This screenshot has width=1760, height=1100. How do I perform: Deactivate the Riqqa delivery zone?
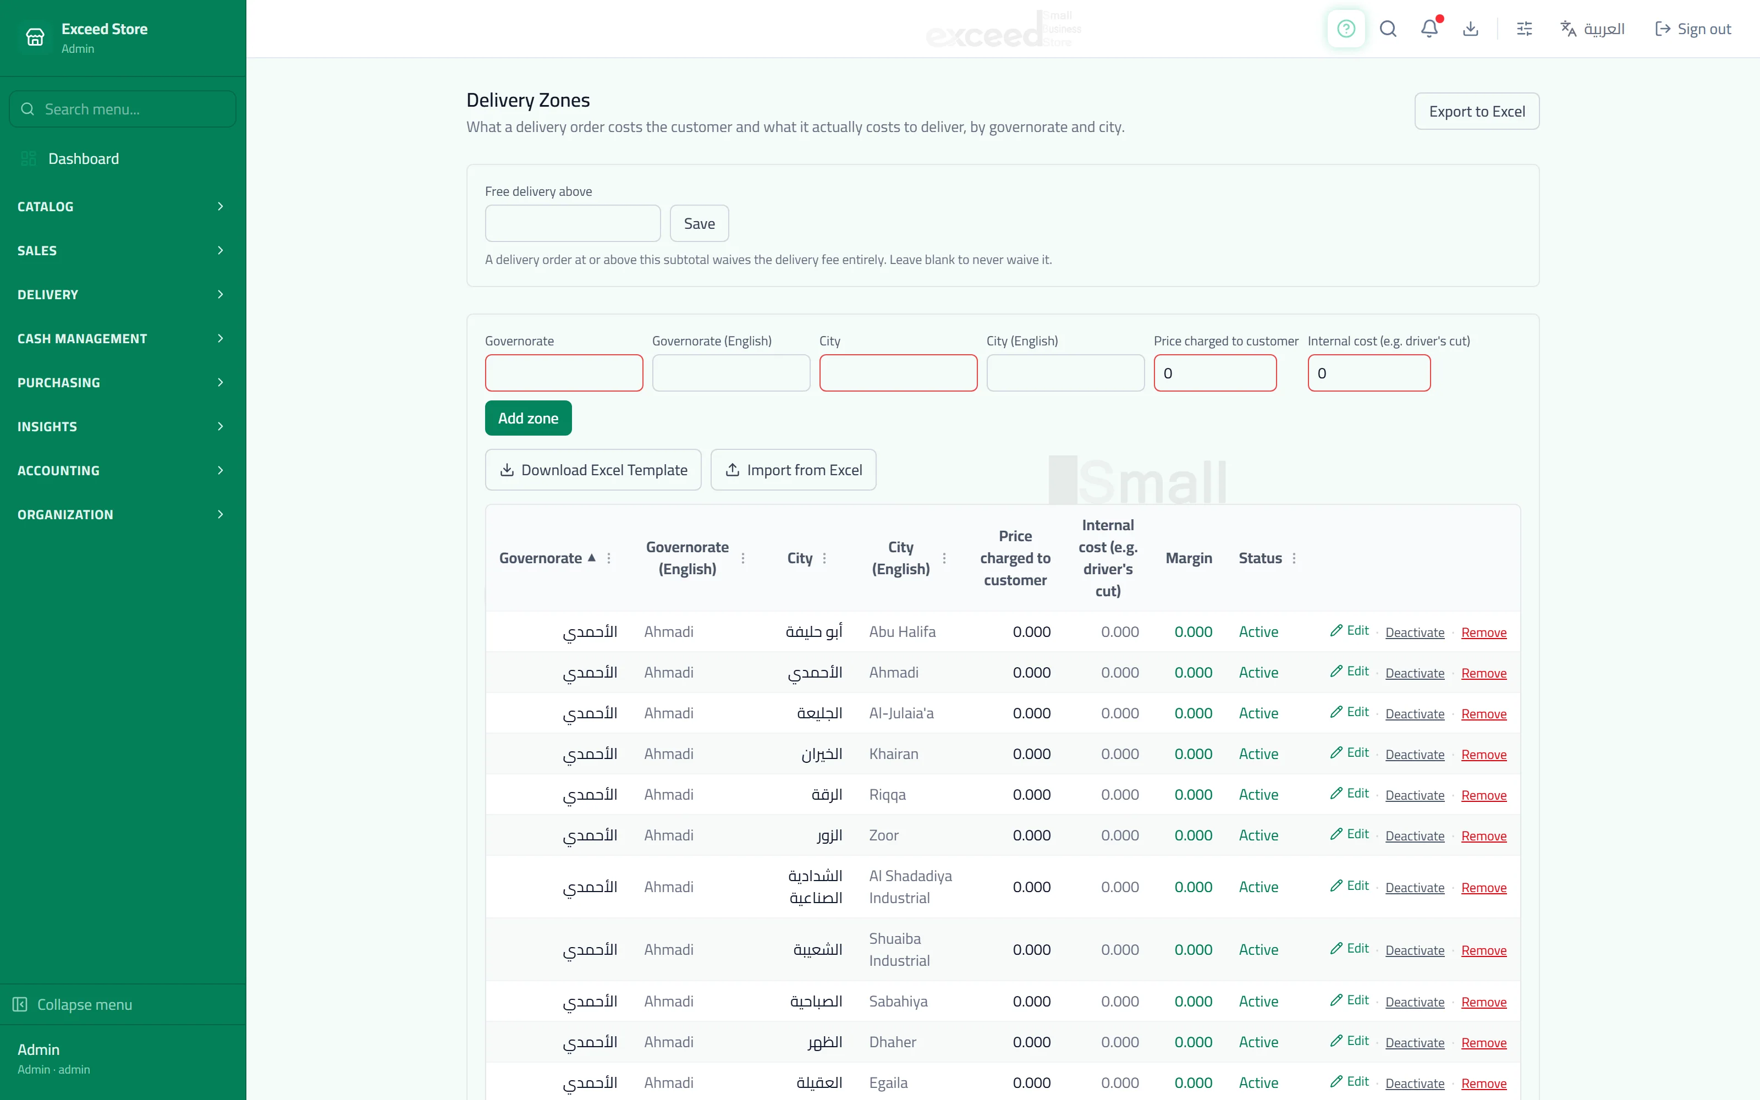[1415, 795]
